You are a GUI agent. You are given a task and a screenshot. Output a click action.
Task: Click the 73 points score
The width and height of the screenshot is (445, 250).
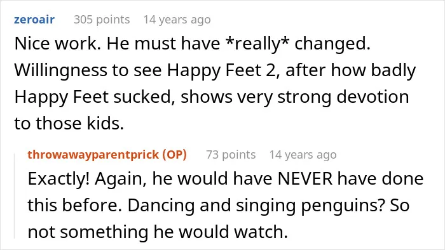click(231, 155)
